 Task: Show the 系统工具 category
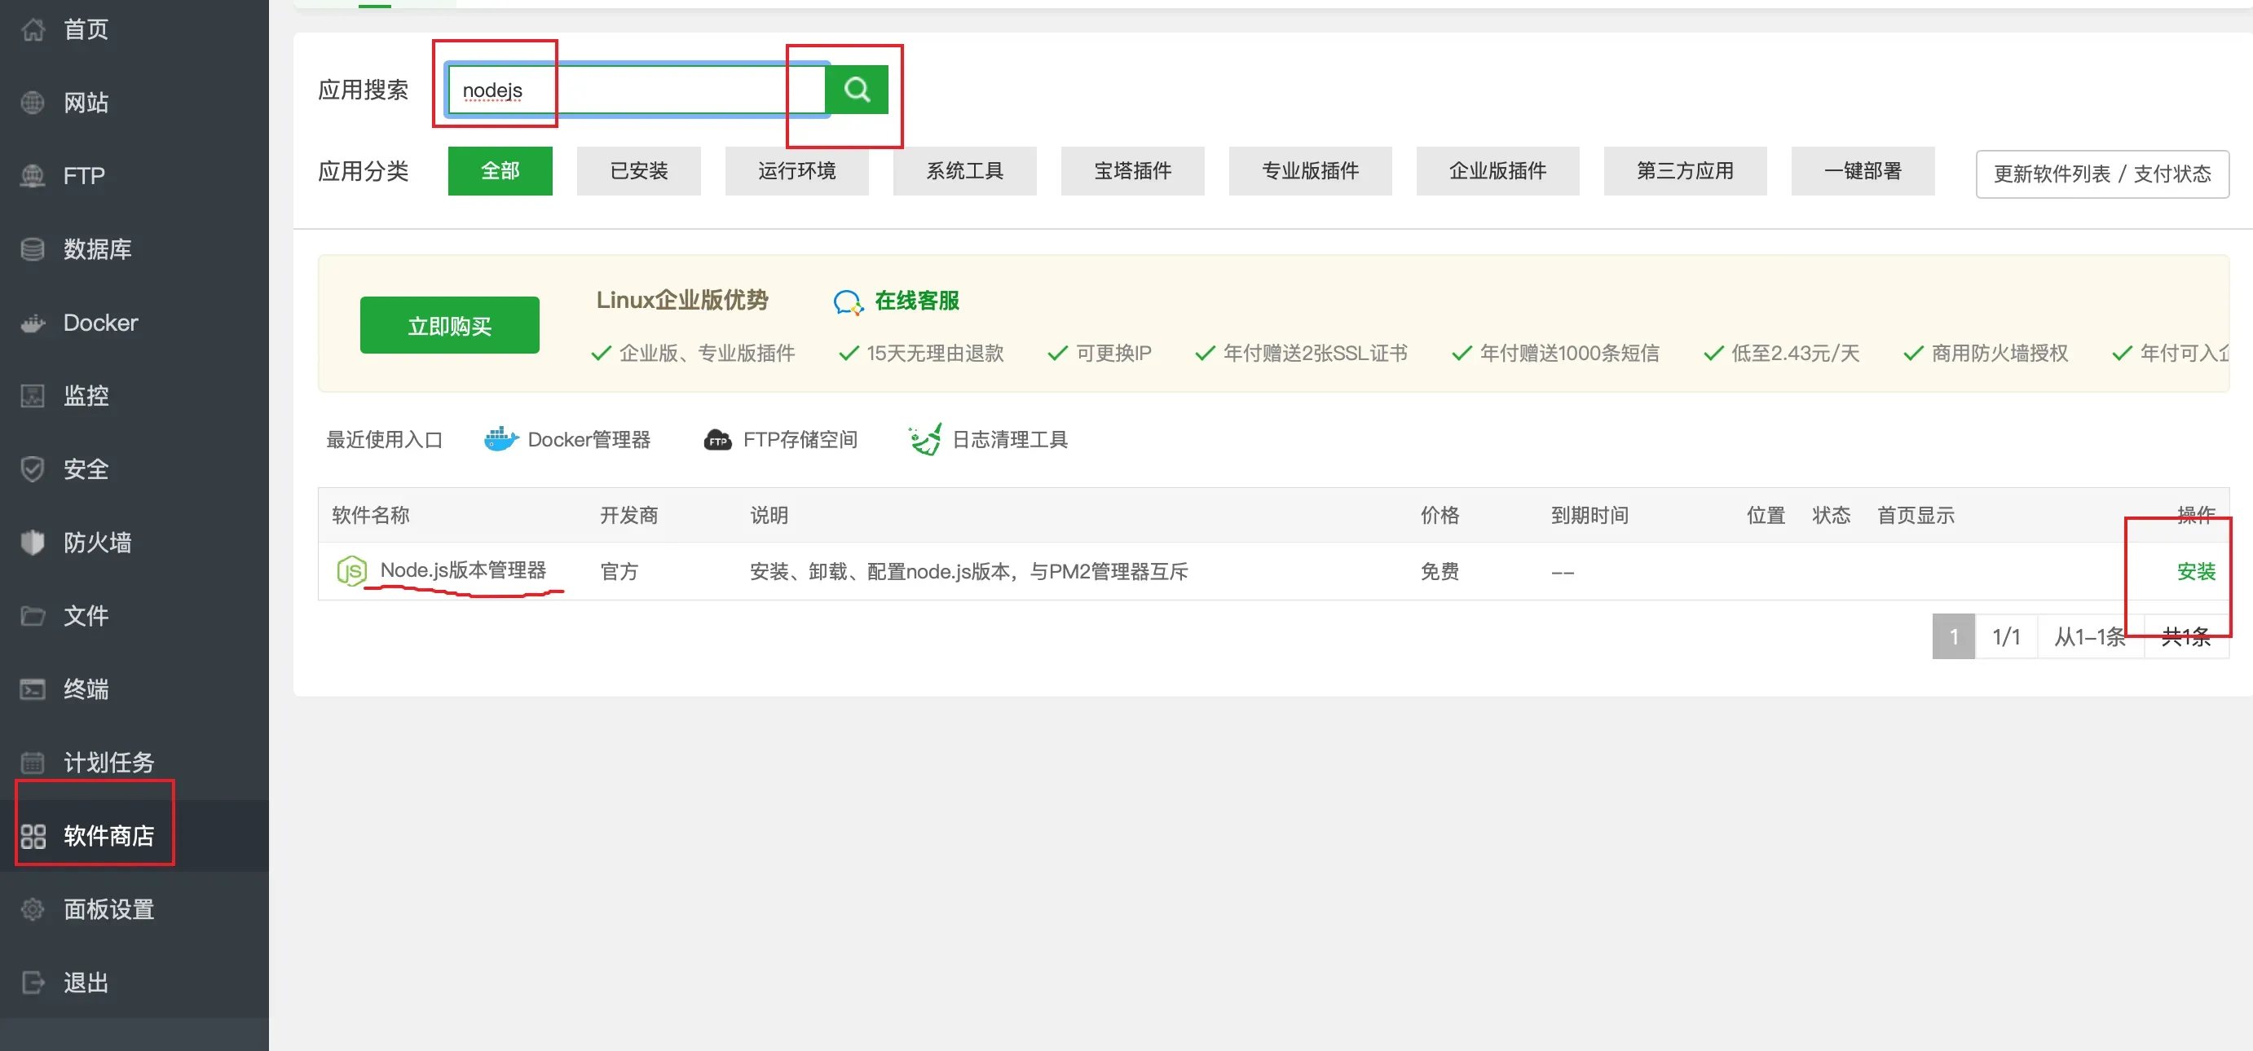pos(964,170)
